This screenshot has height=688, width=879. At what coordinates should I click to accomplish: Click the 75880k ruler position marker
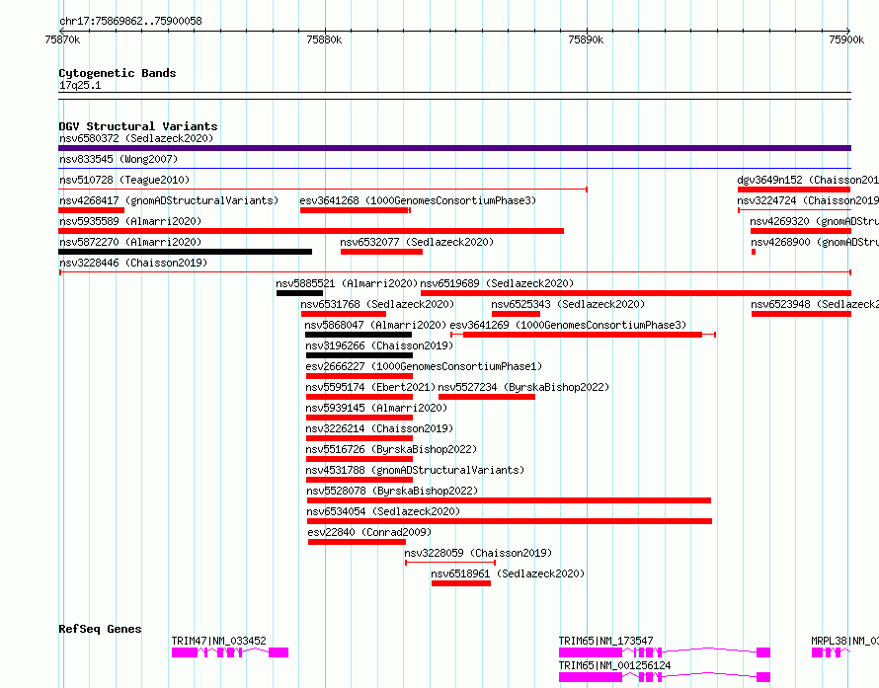coord(324,39)
